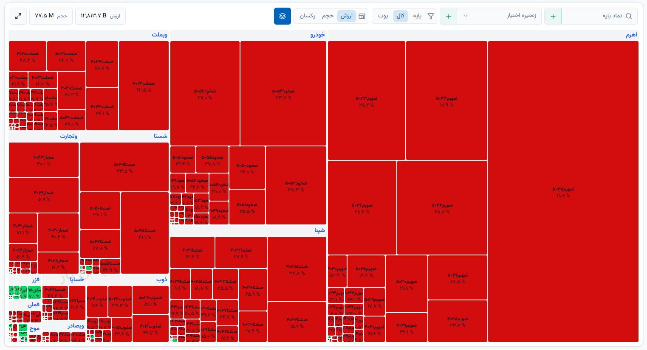The width and height of the screenshot is (647, 350).
Task: Switch sizing to یکسان
Action: coord(307,16)
